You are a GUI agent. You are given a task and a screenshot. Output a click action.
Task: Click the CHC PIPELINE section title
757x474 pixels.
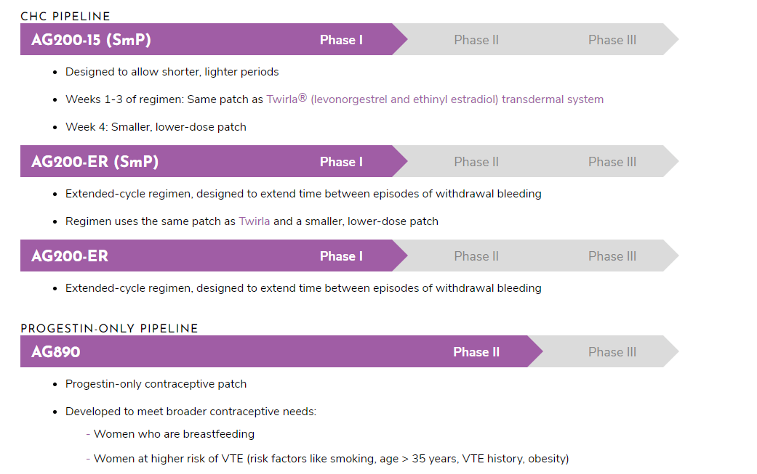tap(65, 17)
